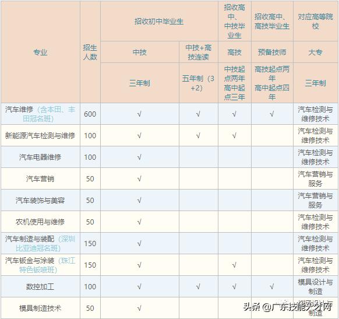Click the 中技 checkmark in 模具制造技术 row

coord(139,308)
